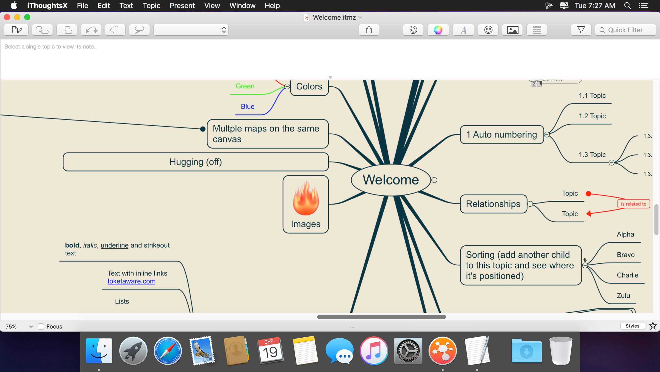
Task: Click the edit note toolbar icon
Action: (16, 30)
